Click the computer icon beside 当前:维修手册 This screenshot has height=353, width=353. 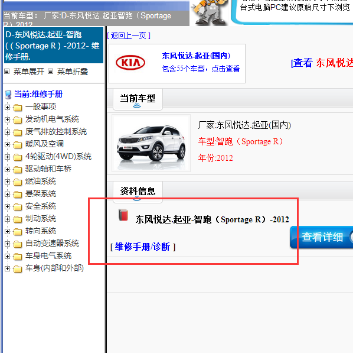(8, 95)
